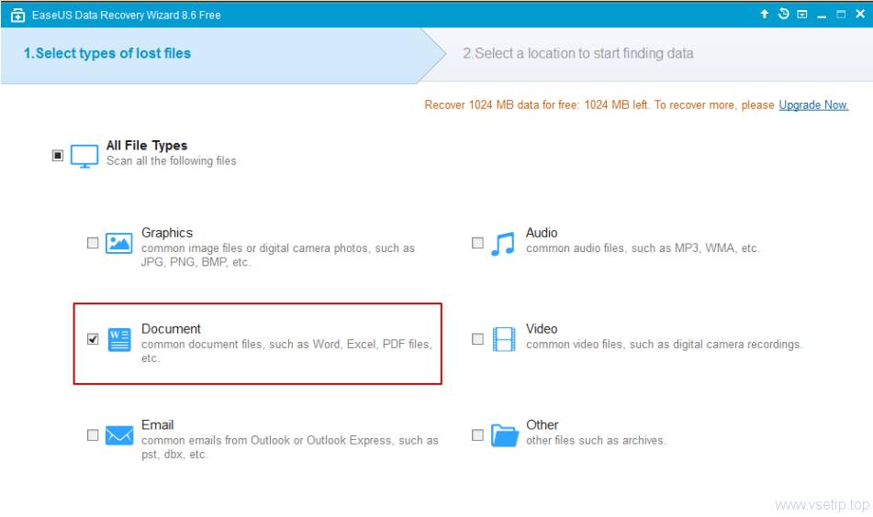Click 'common video files' description text

665,344
